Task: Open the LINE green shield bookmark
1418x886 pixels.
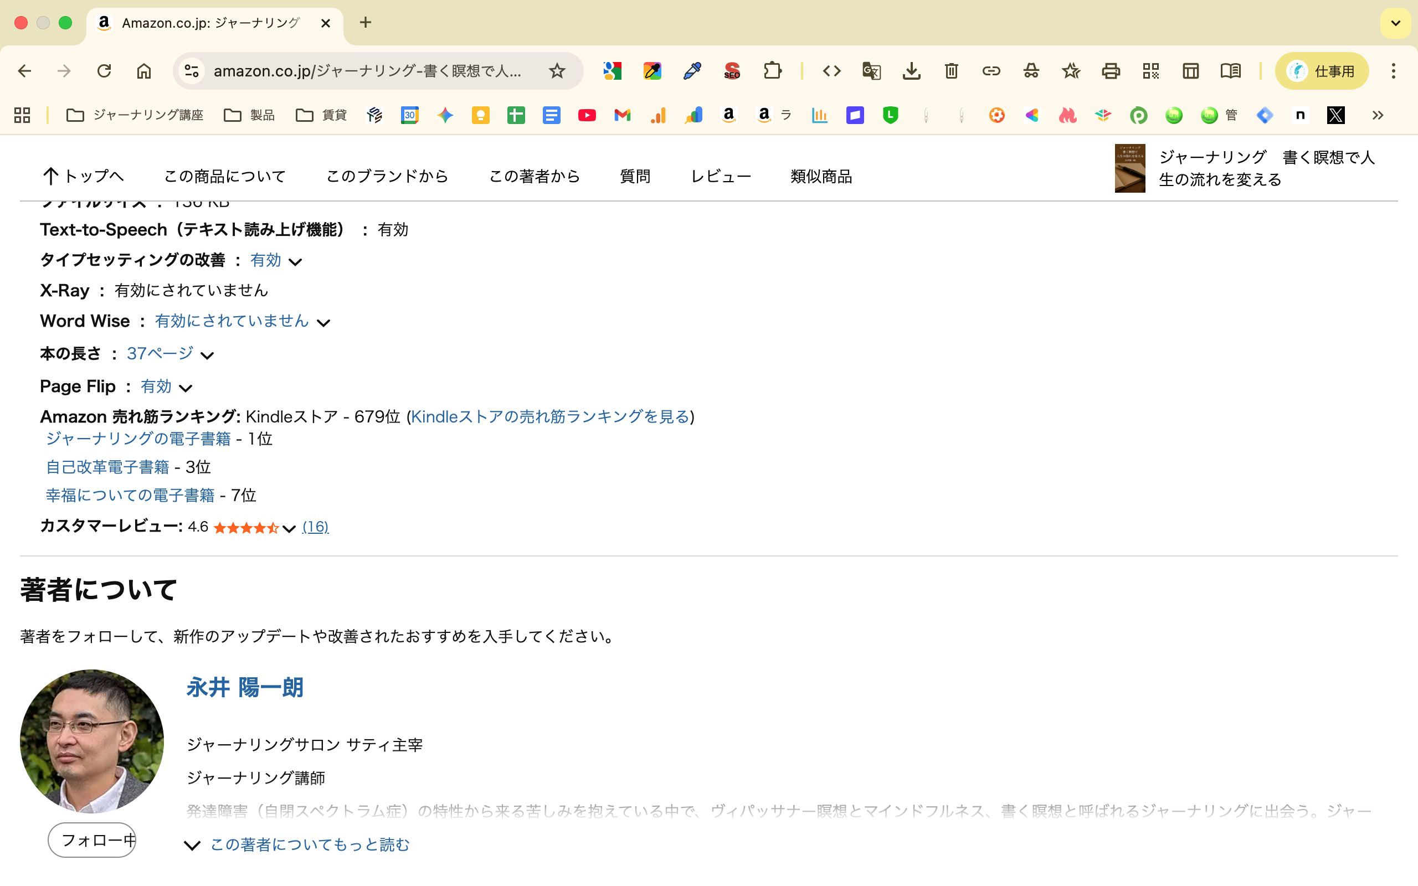Action: point(891,115)
